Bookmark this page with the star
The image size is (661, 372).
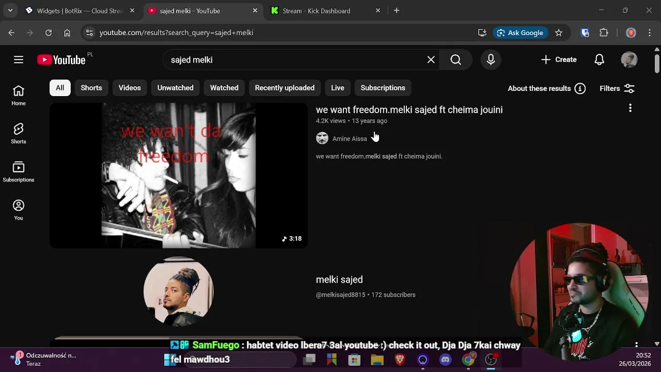(559, 33)
